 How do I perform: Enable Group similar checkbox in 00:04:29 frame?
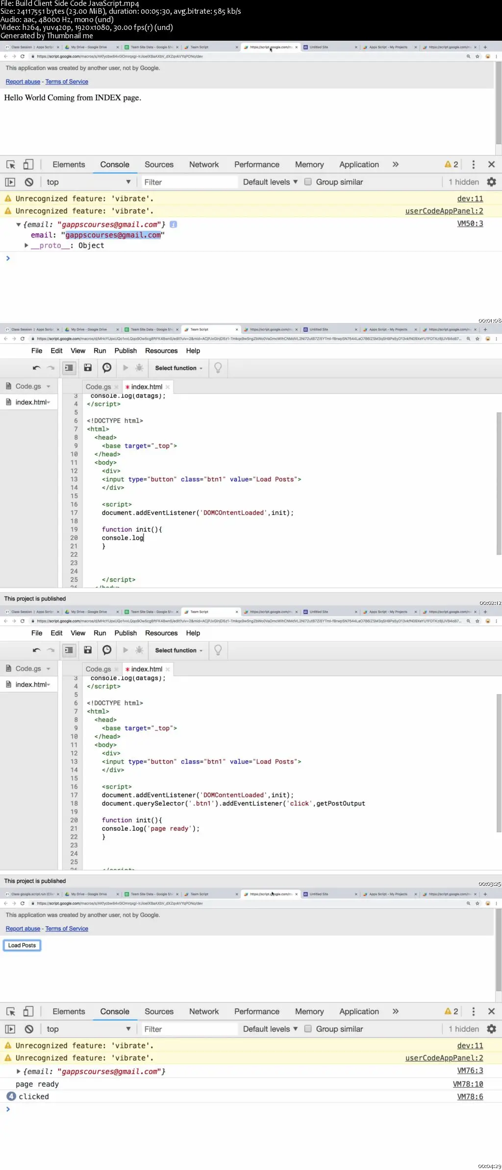(x=308, y=1029)
